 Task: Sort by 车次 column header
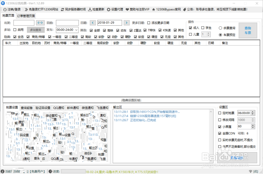pos(10,43)
